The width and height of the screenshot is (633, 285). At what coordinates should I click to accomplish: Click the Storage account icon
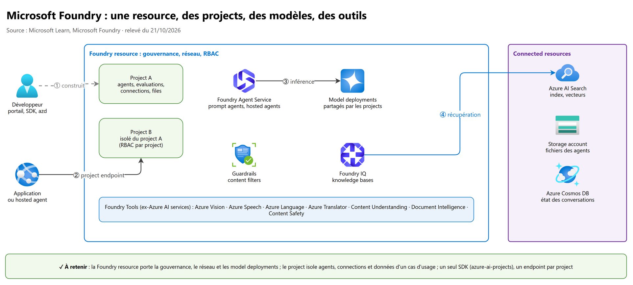pyautogui.click(x=567, y=125)
